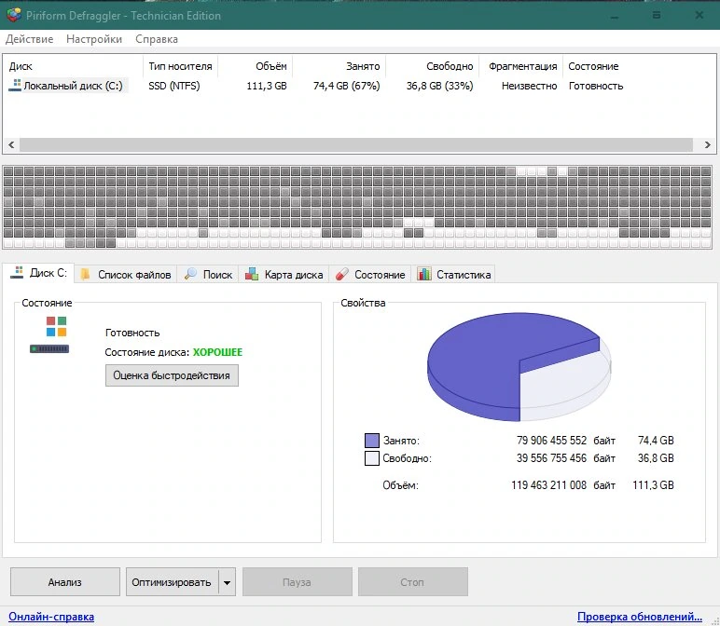Click the SSD (NTFS) cell
Viewport: 720px width, 626px height.
pyautogui.click(x=174, y=86)
